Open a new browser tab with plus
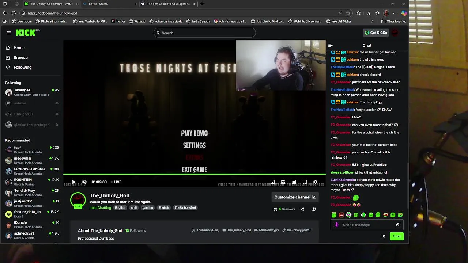Screen dimensions: 468x263 point(202,4)
